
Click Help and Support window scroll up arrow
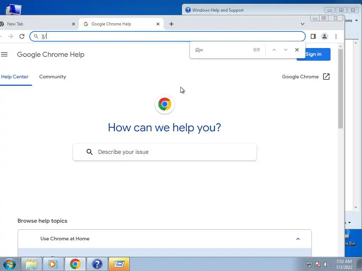point(356,43)
